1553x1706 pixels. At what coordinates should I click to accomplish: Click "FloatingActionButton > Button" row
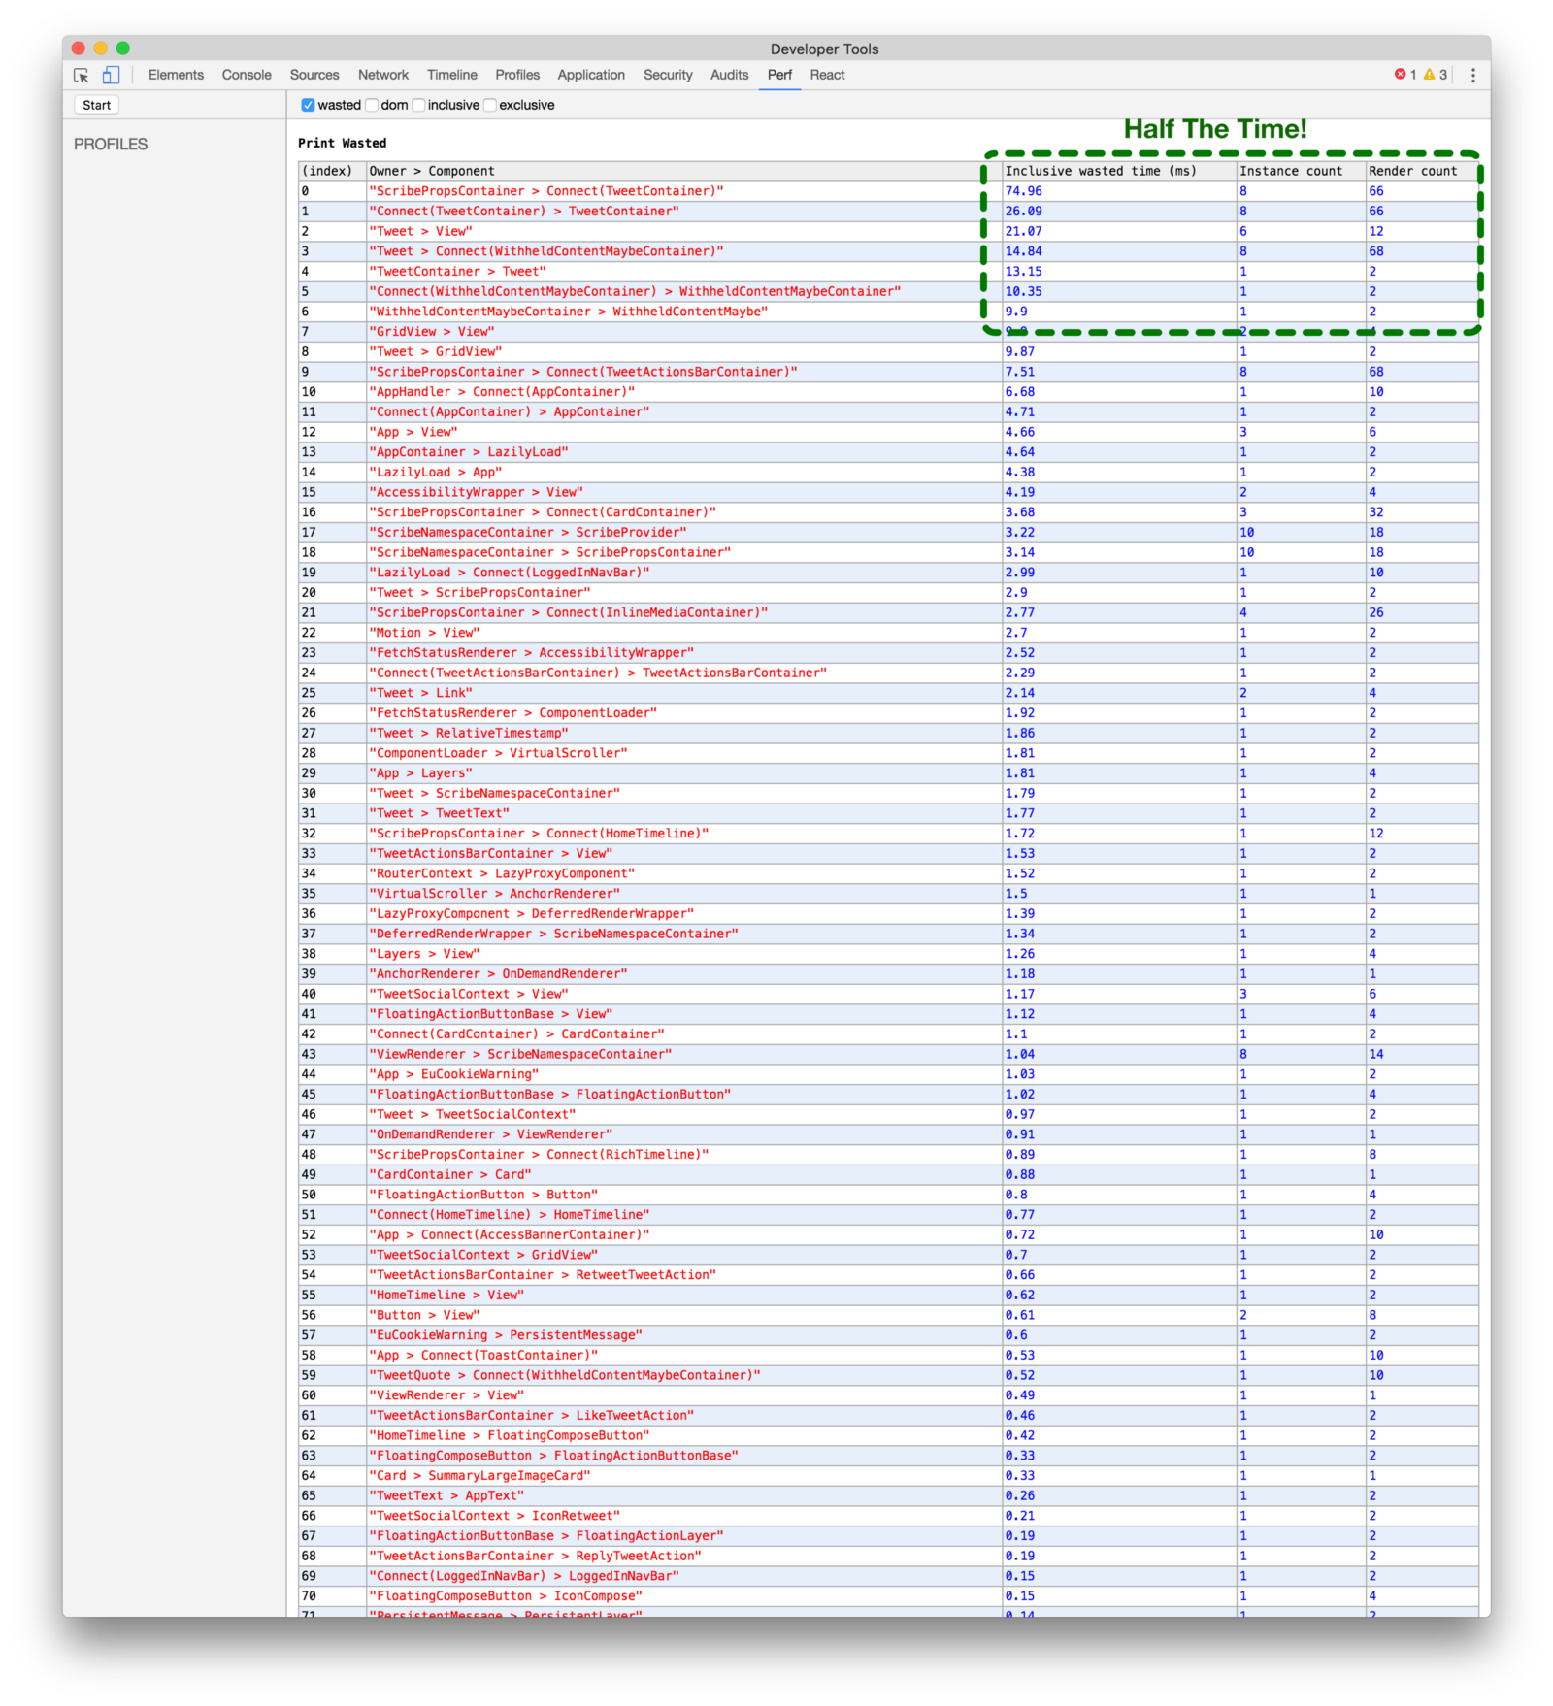888,1195
